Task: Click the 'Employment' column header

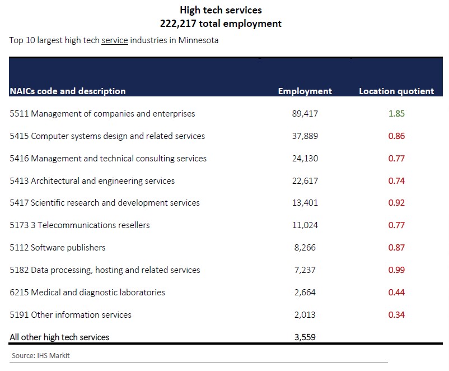Action: [x=305, y=91]
